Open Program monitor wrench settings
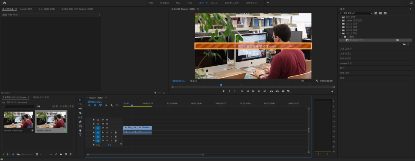The width and height of the screenshot is (415, 161). (317, 81)
